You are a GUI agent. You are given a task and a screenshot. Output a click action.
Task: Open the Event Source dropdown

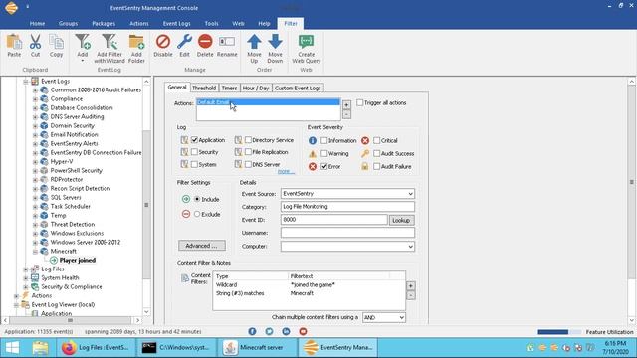410,194
